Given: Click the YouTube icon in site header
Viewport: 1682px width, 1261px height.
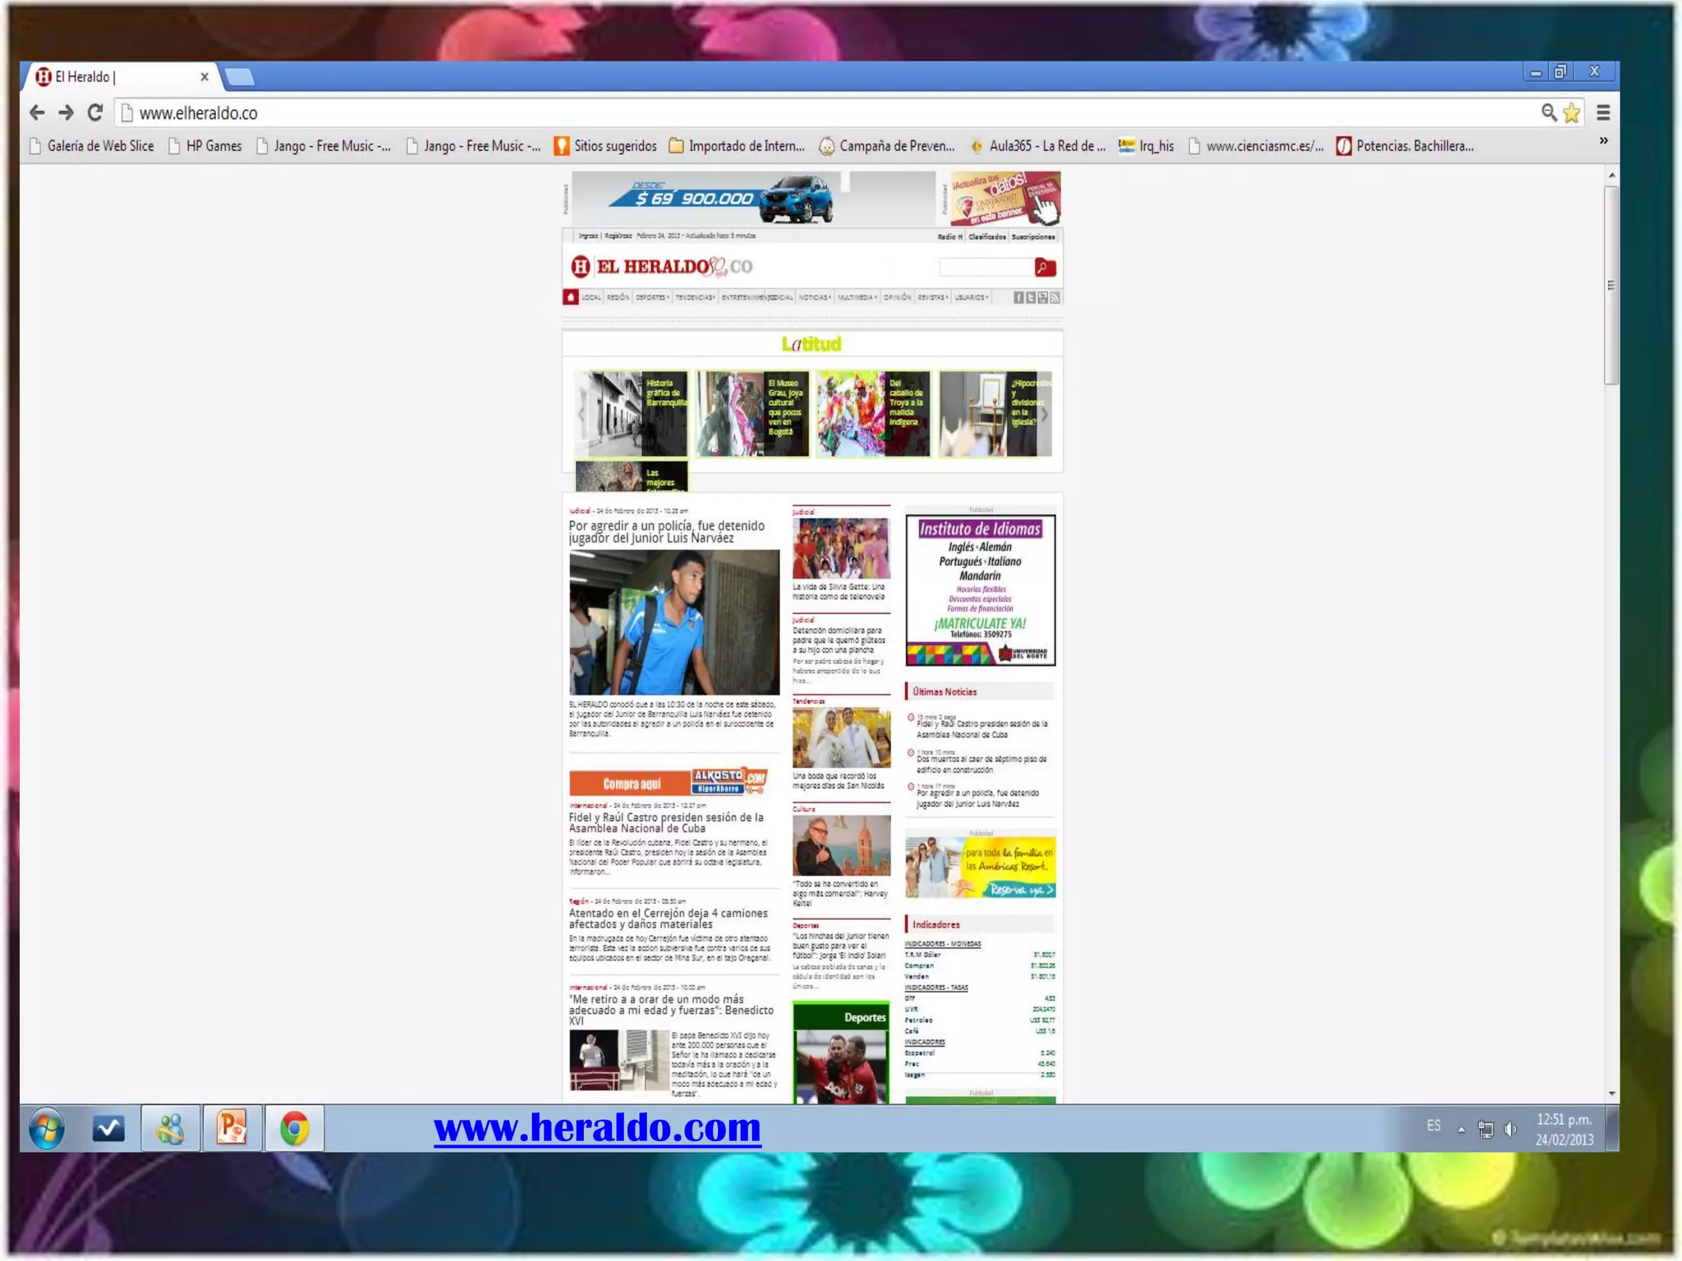Looking at the screenshot, I should 1042,297.
